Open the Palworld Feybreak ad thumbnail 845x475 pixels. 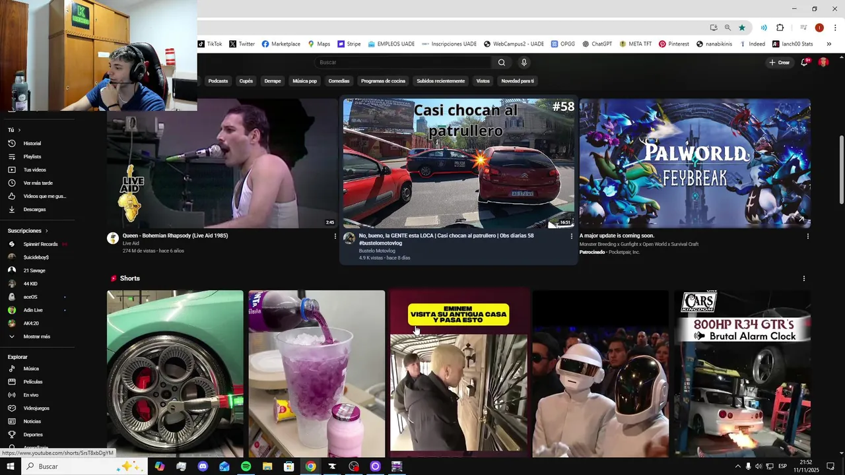coord(695,164)
